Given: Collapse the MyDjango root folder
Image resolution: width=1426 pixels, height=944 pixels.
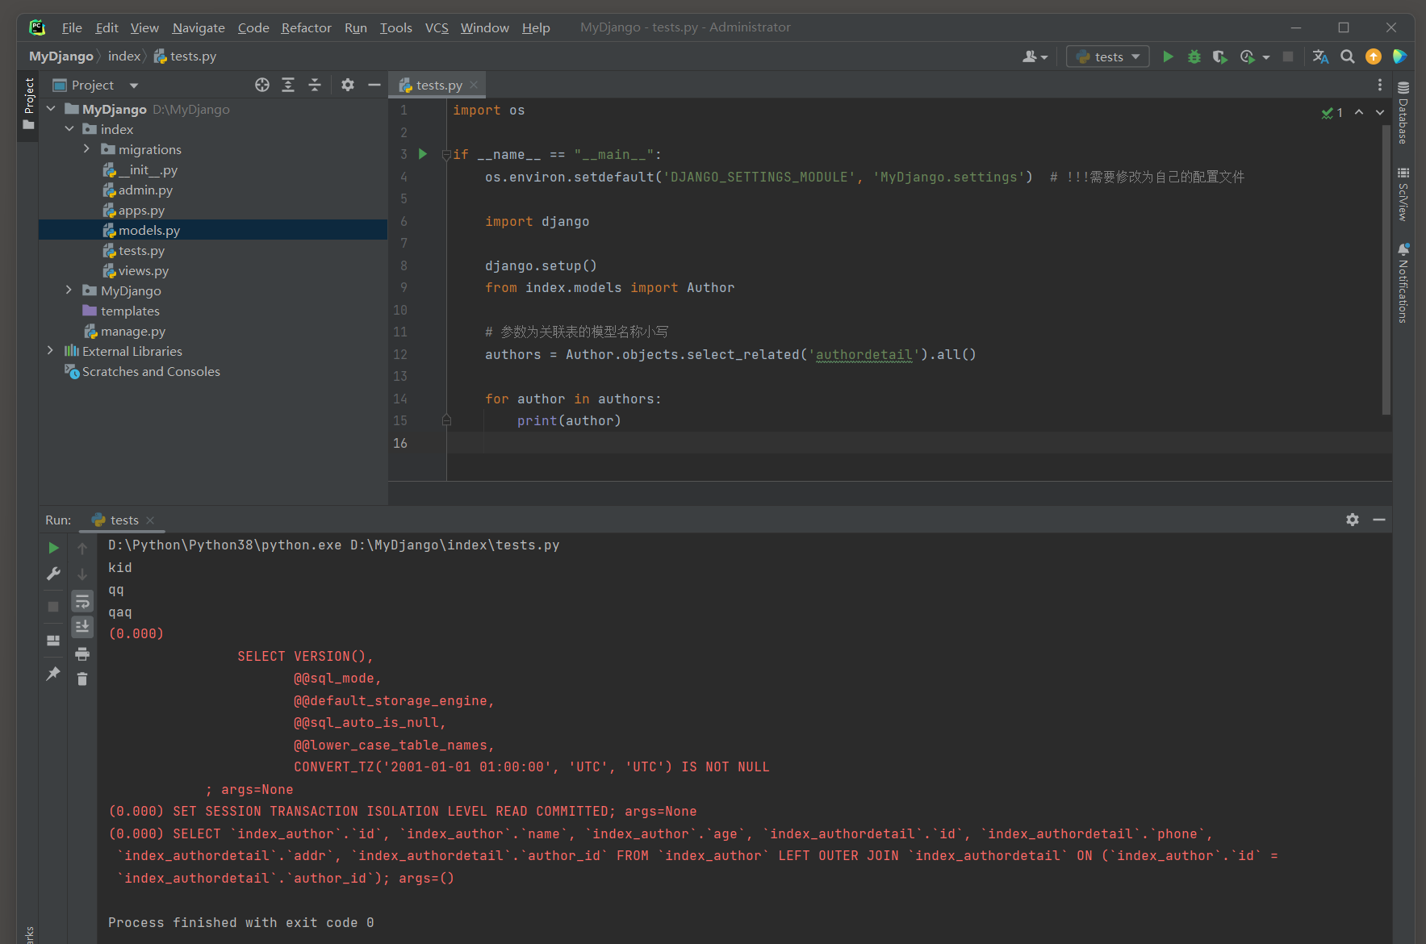Looking at the screenshot, I should 52,109.
